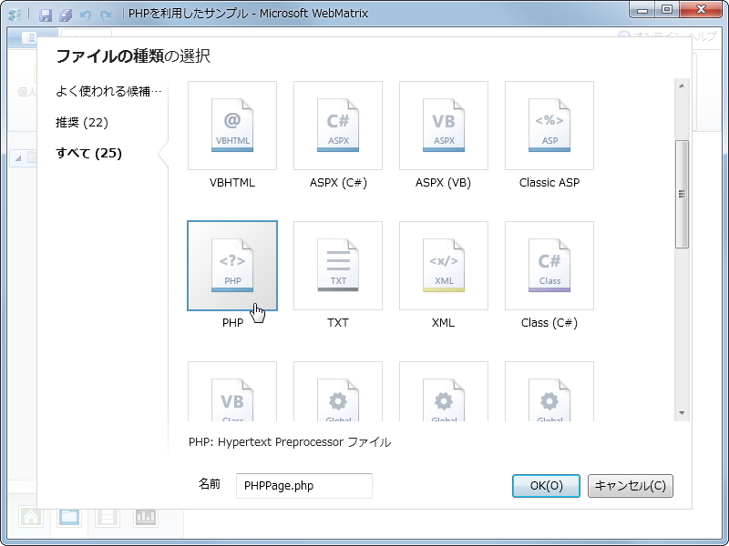
Task: Pick the Class (C#) template icon
Action: [x=549, y=264]
